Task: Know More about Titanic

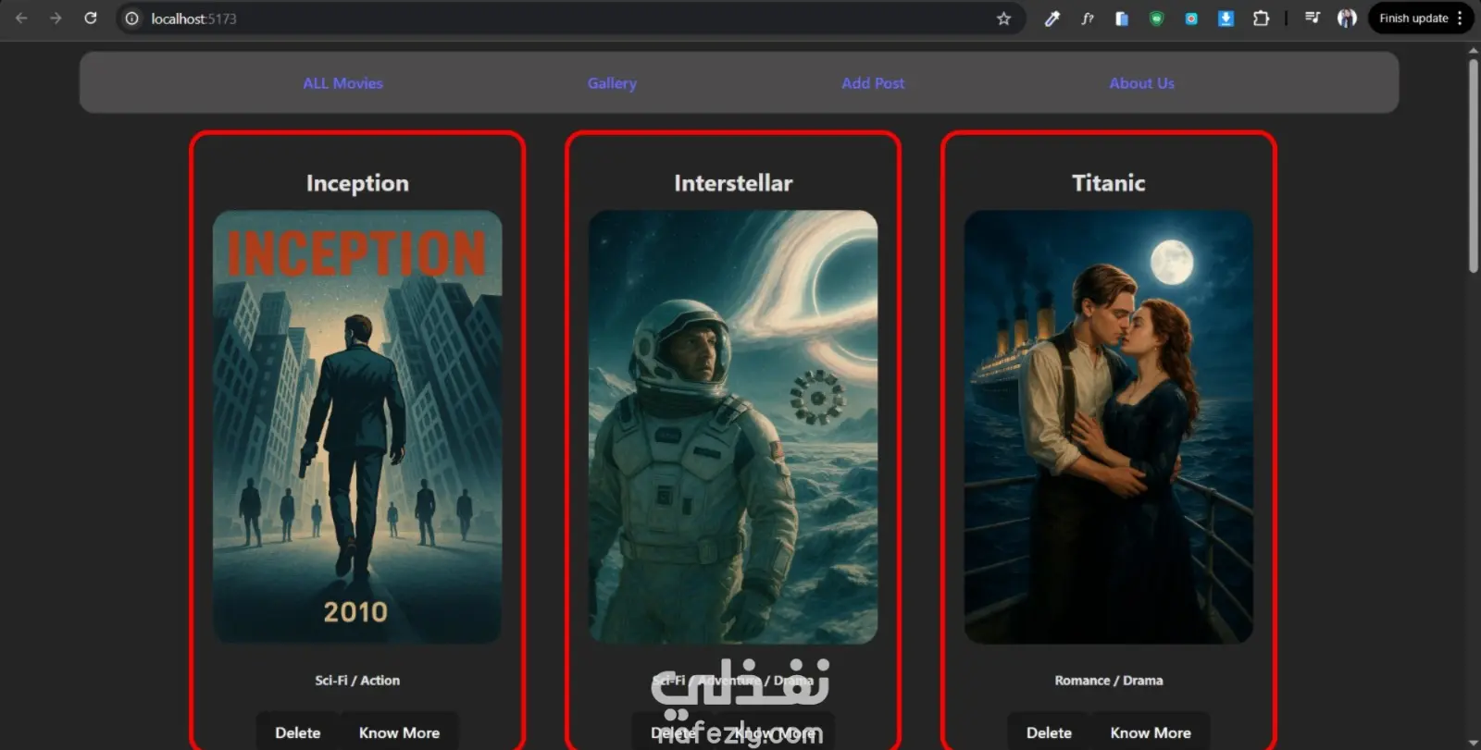Action: (1151, 732)
